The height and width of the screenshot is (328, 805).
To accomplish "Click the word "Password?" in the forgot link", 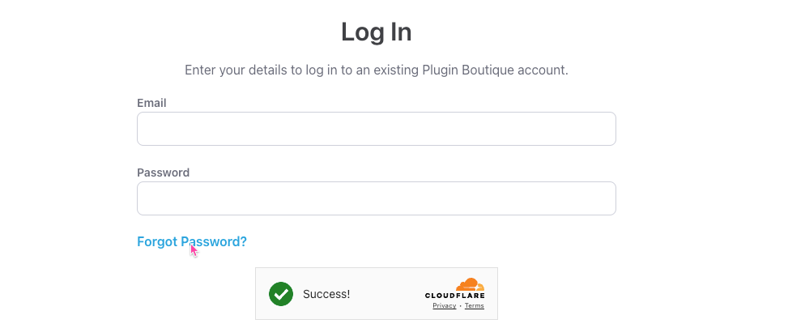I will click(x=214, y=241).
